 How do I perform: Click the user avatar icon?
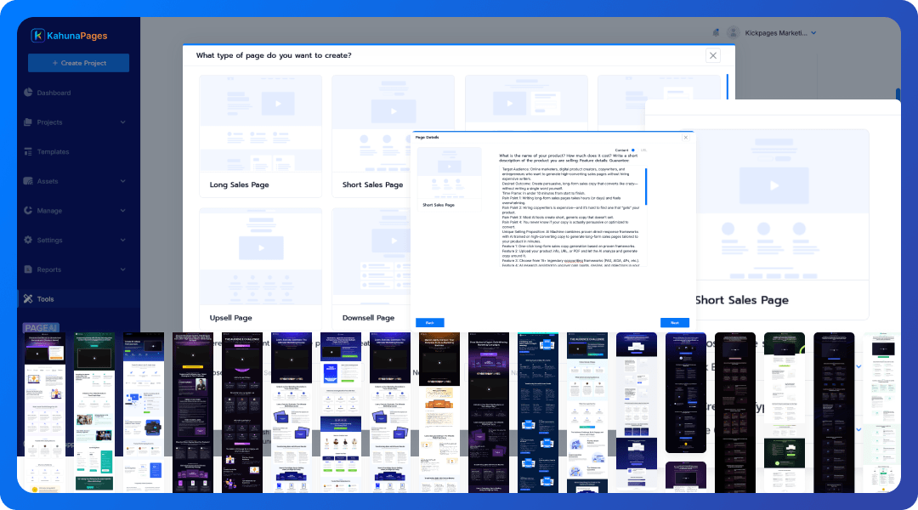(x=733, y=33)
